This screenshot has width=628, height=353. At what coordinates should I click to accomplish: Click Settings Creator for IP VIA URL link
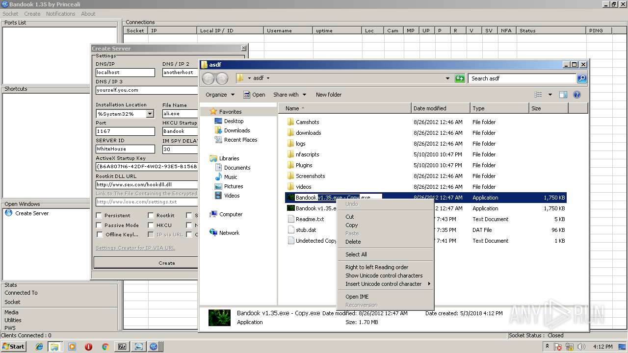135,248
